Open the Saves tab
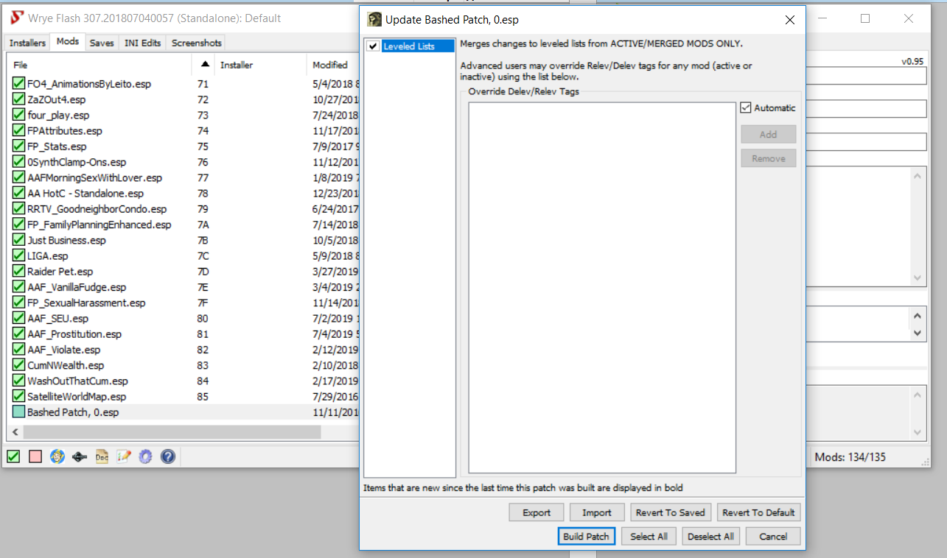The width and height of the screenshot is (947, 558). click(x=102, y=43)
